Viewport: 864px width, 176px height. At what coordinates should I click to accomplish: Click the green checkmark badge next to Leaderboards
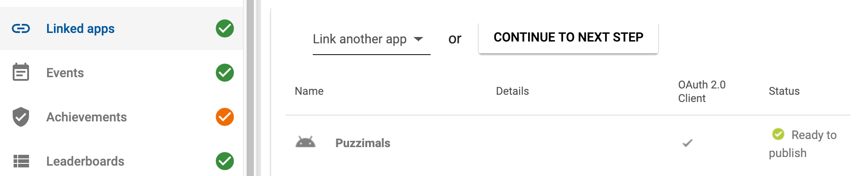click(225, 161)
